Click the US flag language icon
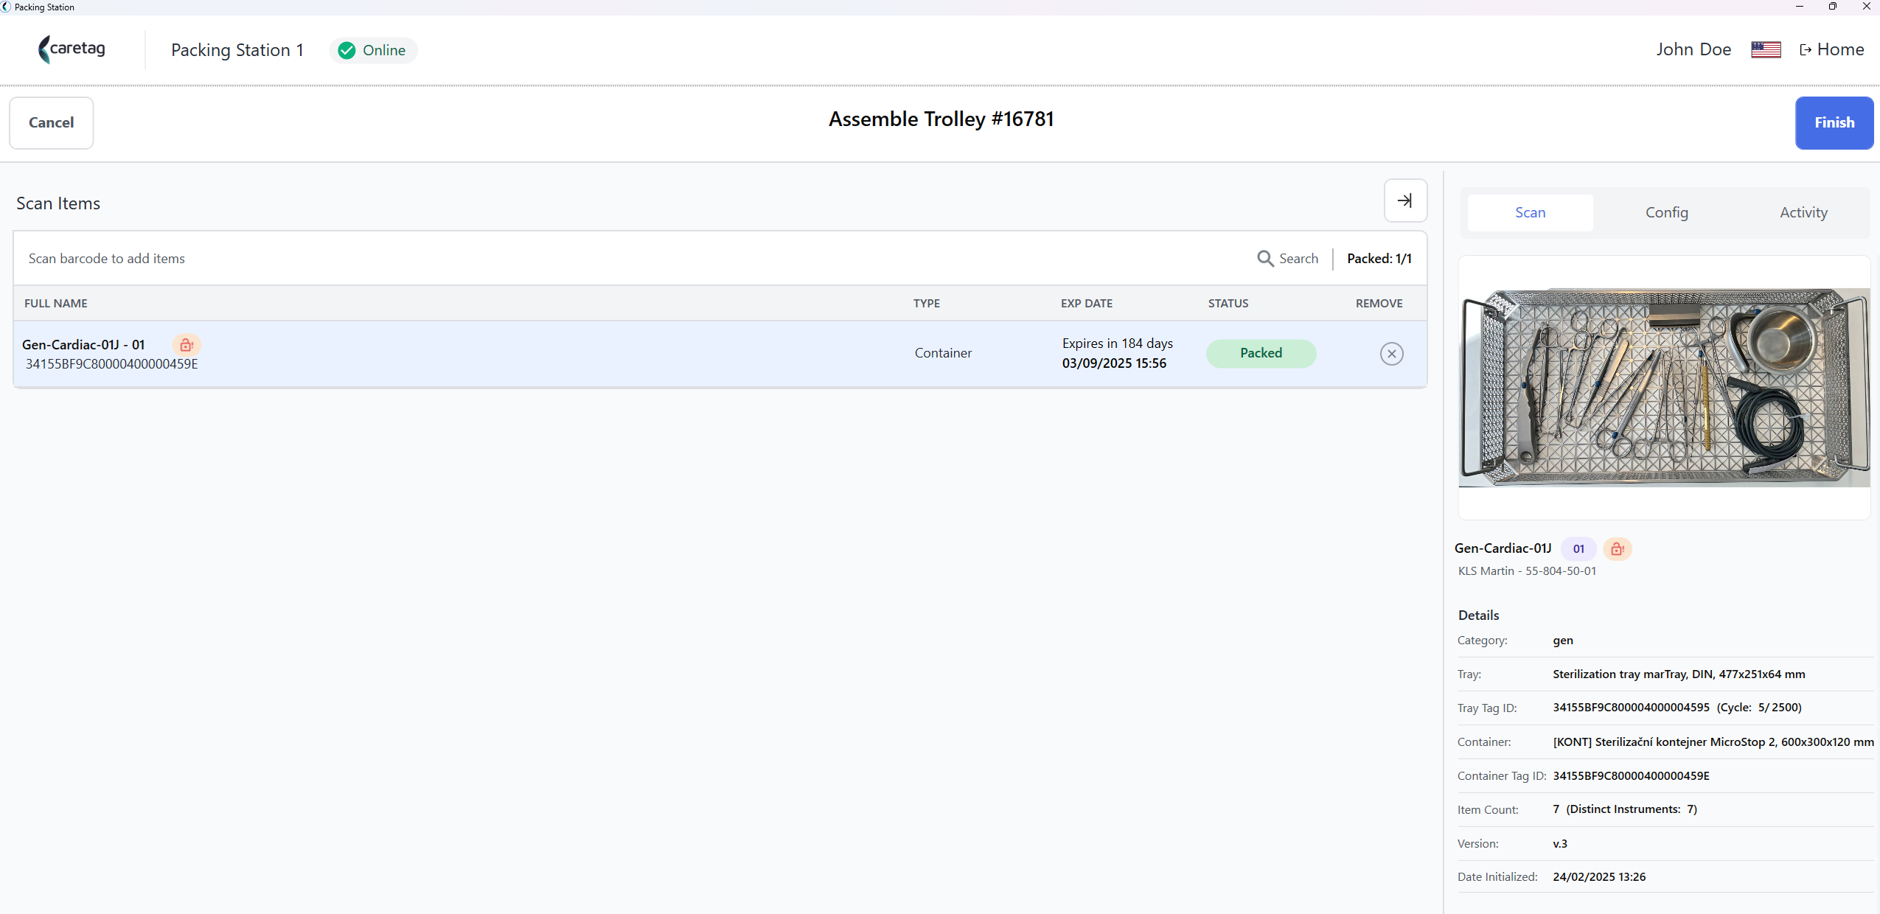1880x914 pixels. click(1766, 50)
